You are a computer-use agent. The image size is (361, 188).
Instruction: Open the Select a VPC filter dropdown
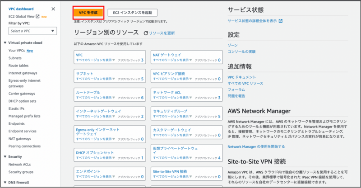[x=32, y=31]
